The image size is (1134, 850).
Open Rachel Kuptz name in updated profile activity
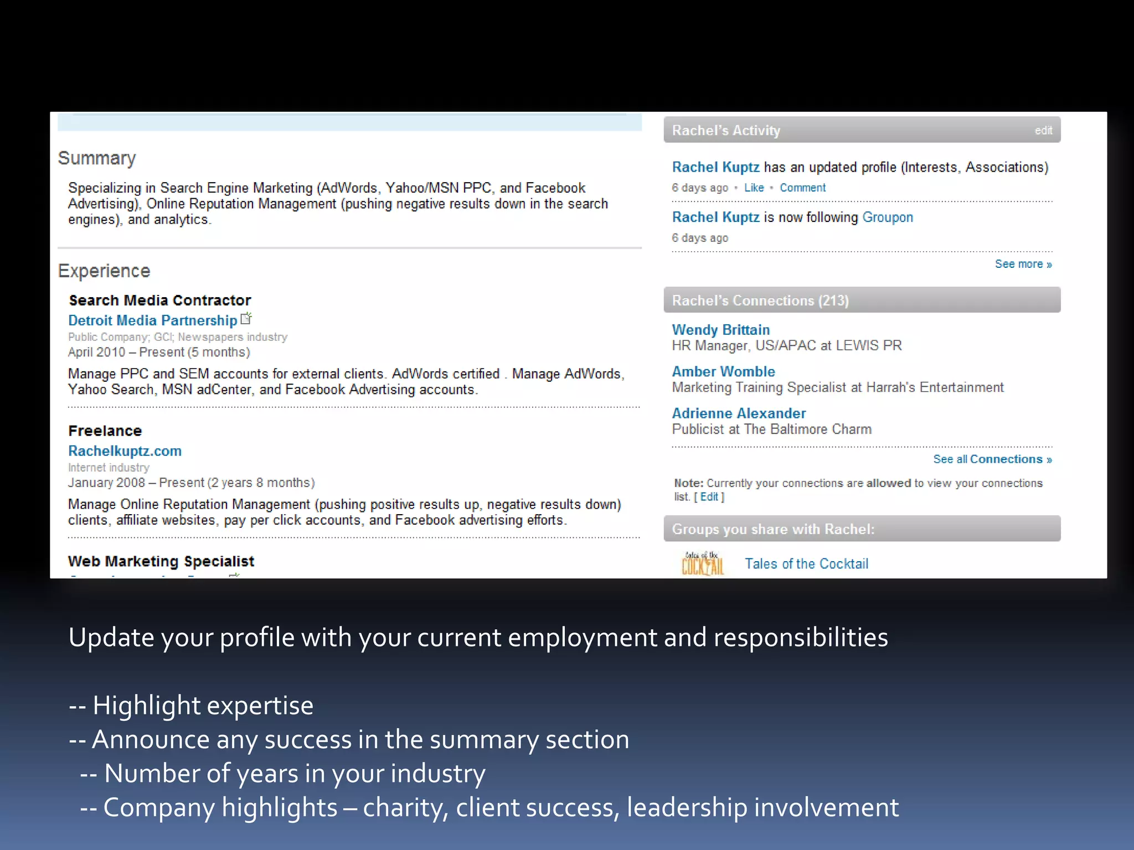click(x=715, y=167)
